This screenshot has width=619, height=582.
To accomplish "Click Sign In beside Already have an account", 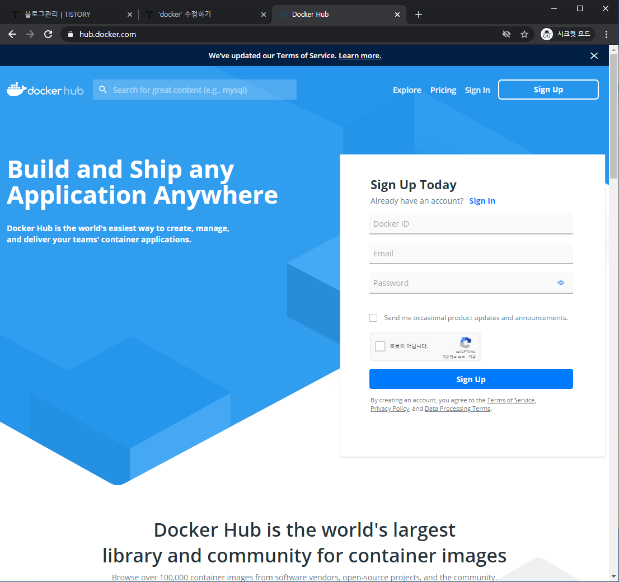I will coord(482,201).
